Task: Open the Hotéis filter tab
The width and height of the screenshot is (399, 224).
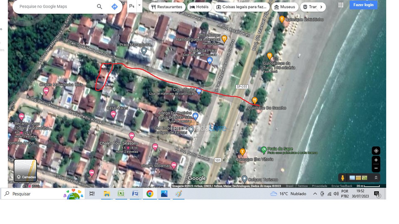Action: [x=199, y=7]
